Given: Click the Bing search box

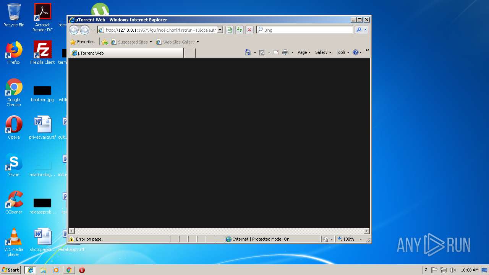Looking at the screenshot, I should [x=304, y=30].
